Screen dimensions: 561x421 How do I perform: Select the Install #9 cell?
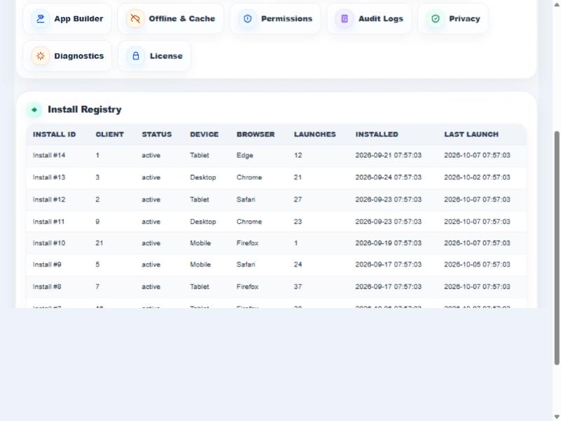point(47,265)
